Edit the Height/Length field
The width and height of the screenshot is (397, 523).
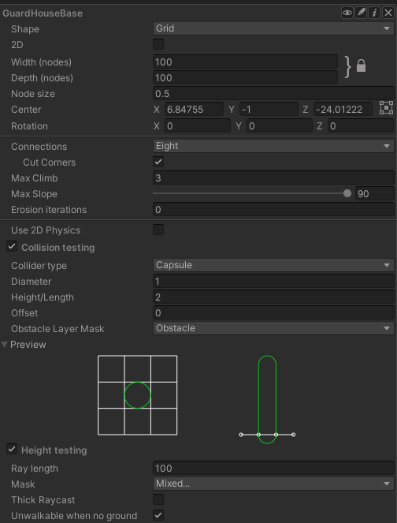coord(273,297)
